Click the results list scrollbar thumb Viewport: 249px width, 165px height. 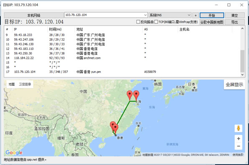[242, 61]
